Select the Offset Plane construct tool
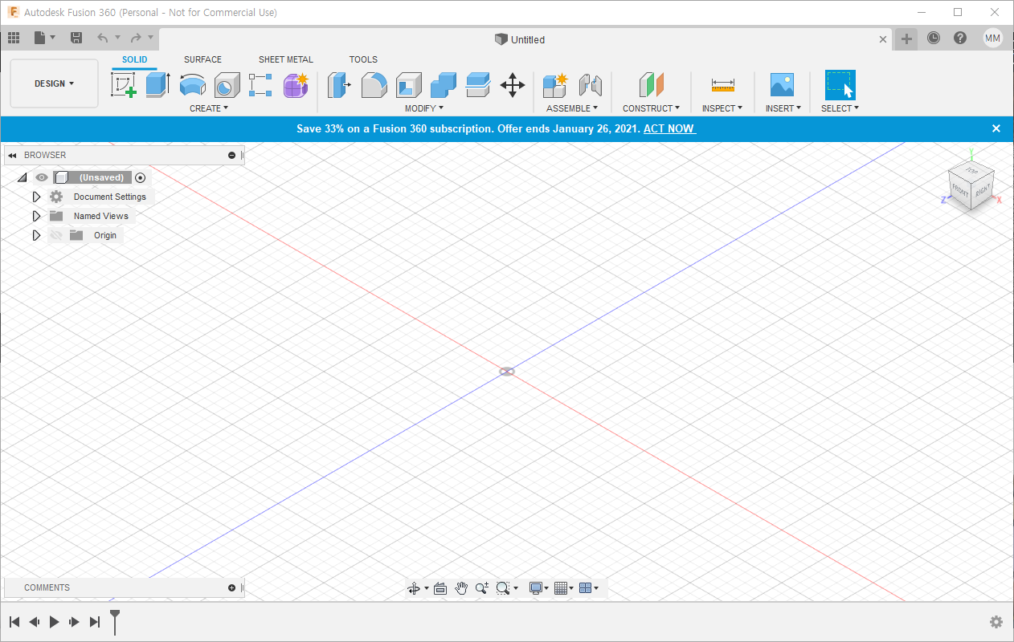 point(652,84)
